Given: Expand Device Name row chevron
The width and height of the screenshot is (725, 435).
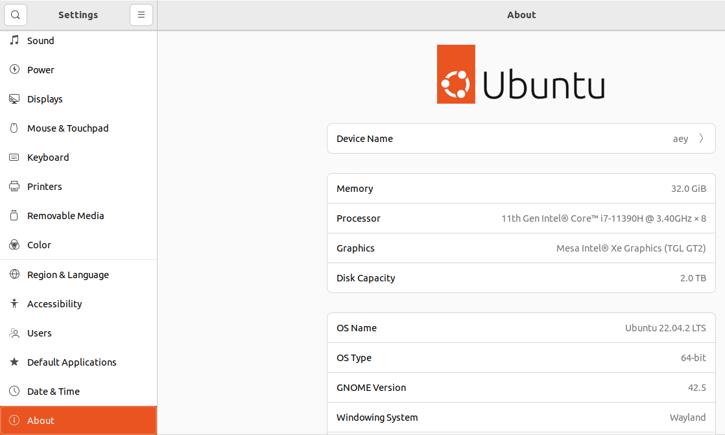Looking at the screenshot, I should click(701, 138).
